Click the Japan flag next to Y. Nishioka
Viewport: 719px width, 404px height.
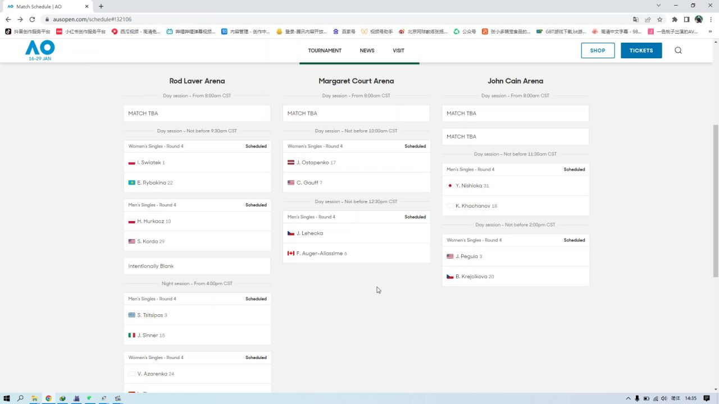coord(450,186)
